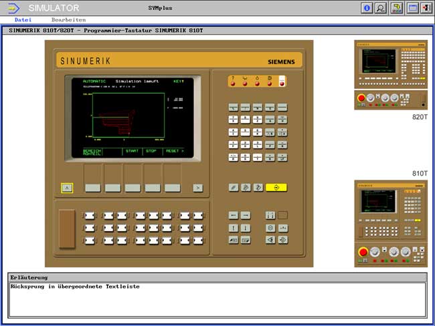
Task: Click the exit door icon in toolbar
Action: click(x=426, y=8)
